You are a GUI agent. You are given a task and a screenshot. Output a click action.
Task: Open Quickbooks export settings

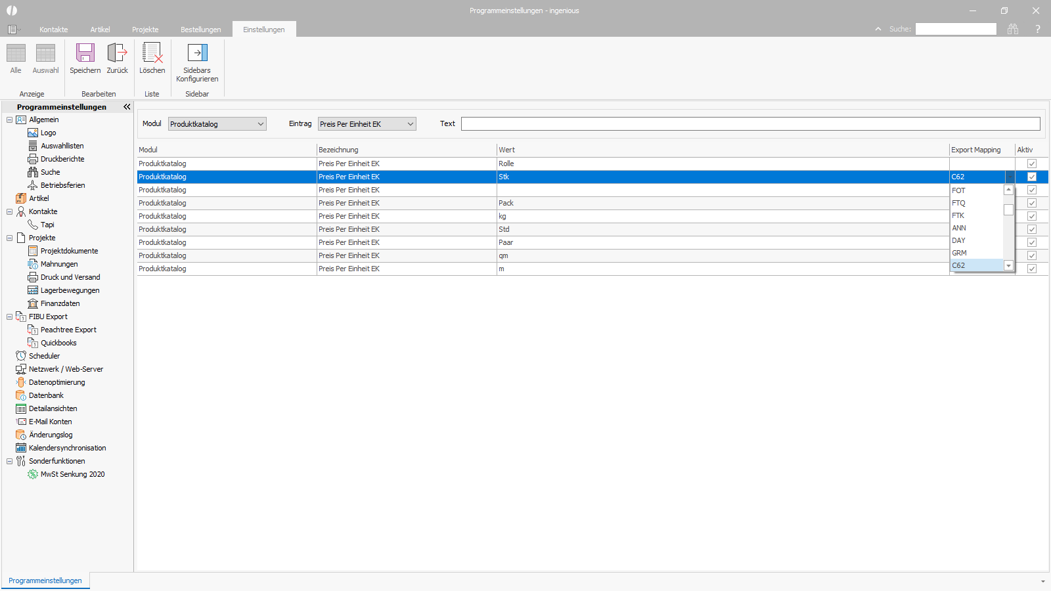pyautogui.click(x=58, y=343)
